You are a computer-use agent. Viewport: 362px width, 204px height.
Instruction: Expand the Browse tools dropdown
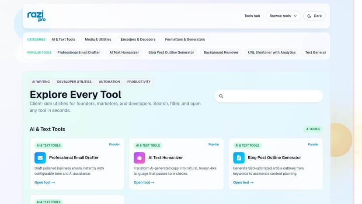(283, 16)
